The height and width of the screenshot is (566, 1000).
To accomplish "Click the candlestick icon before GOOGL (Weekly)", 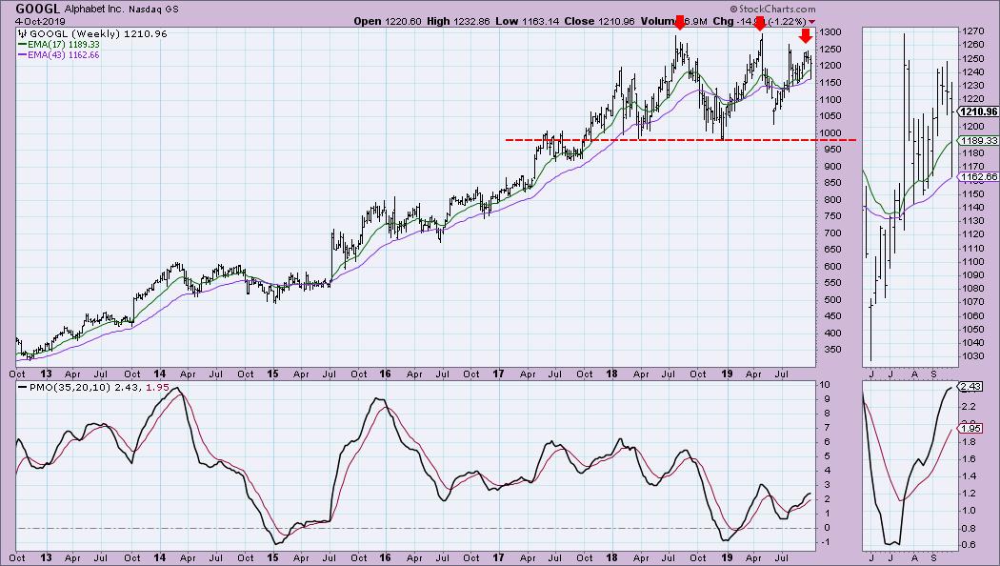I will click(x=22, y=33).
